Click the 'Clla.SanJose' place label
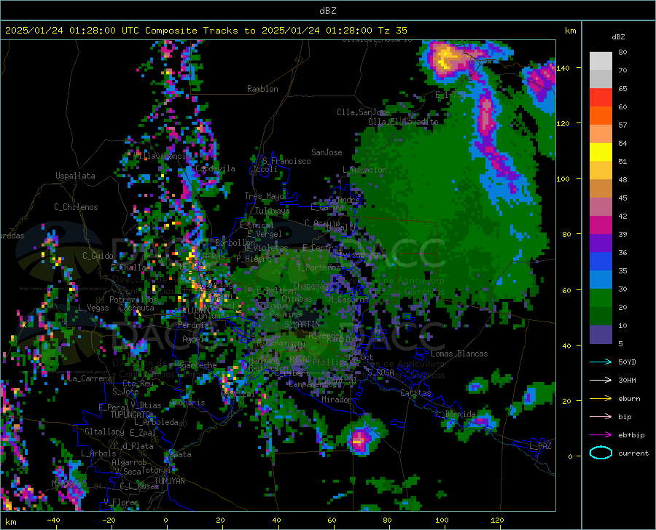 coord(363,112)
